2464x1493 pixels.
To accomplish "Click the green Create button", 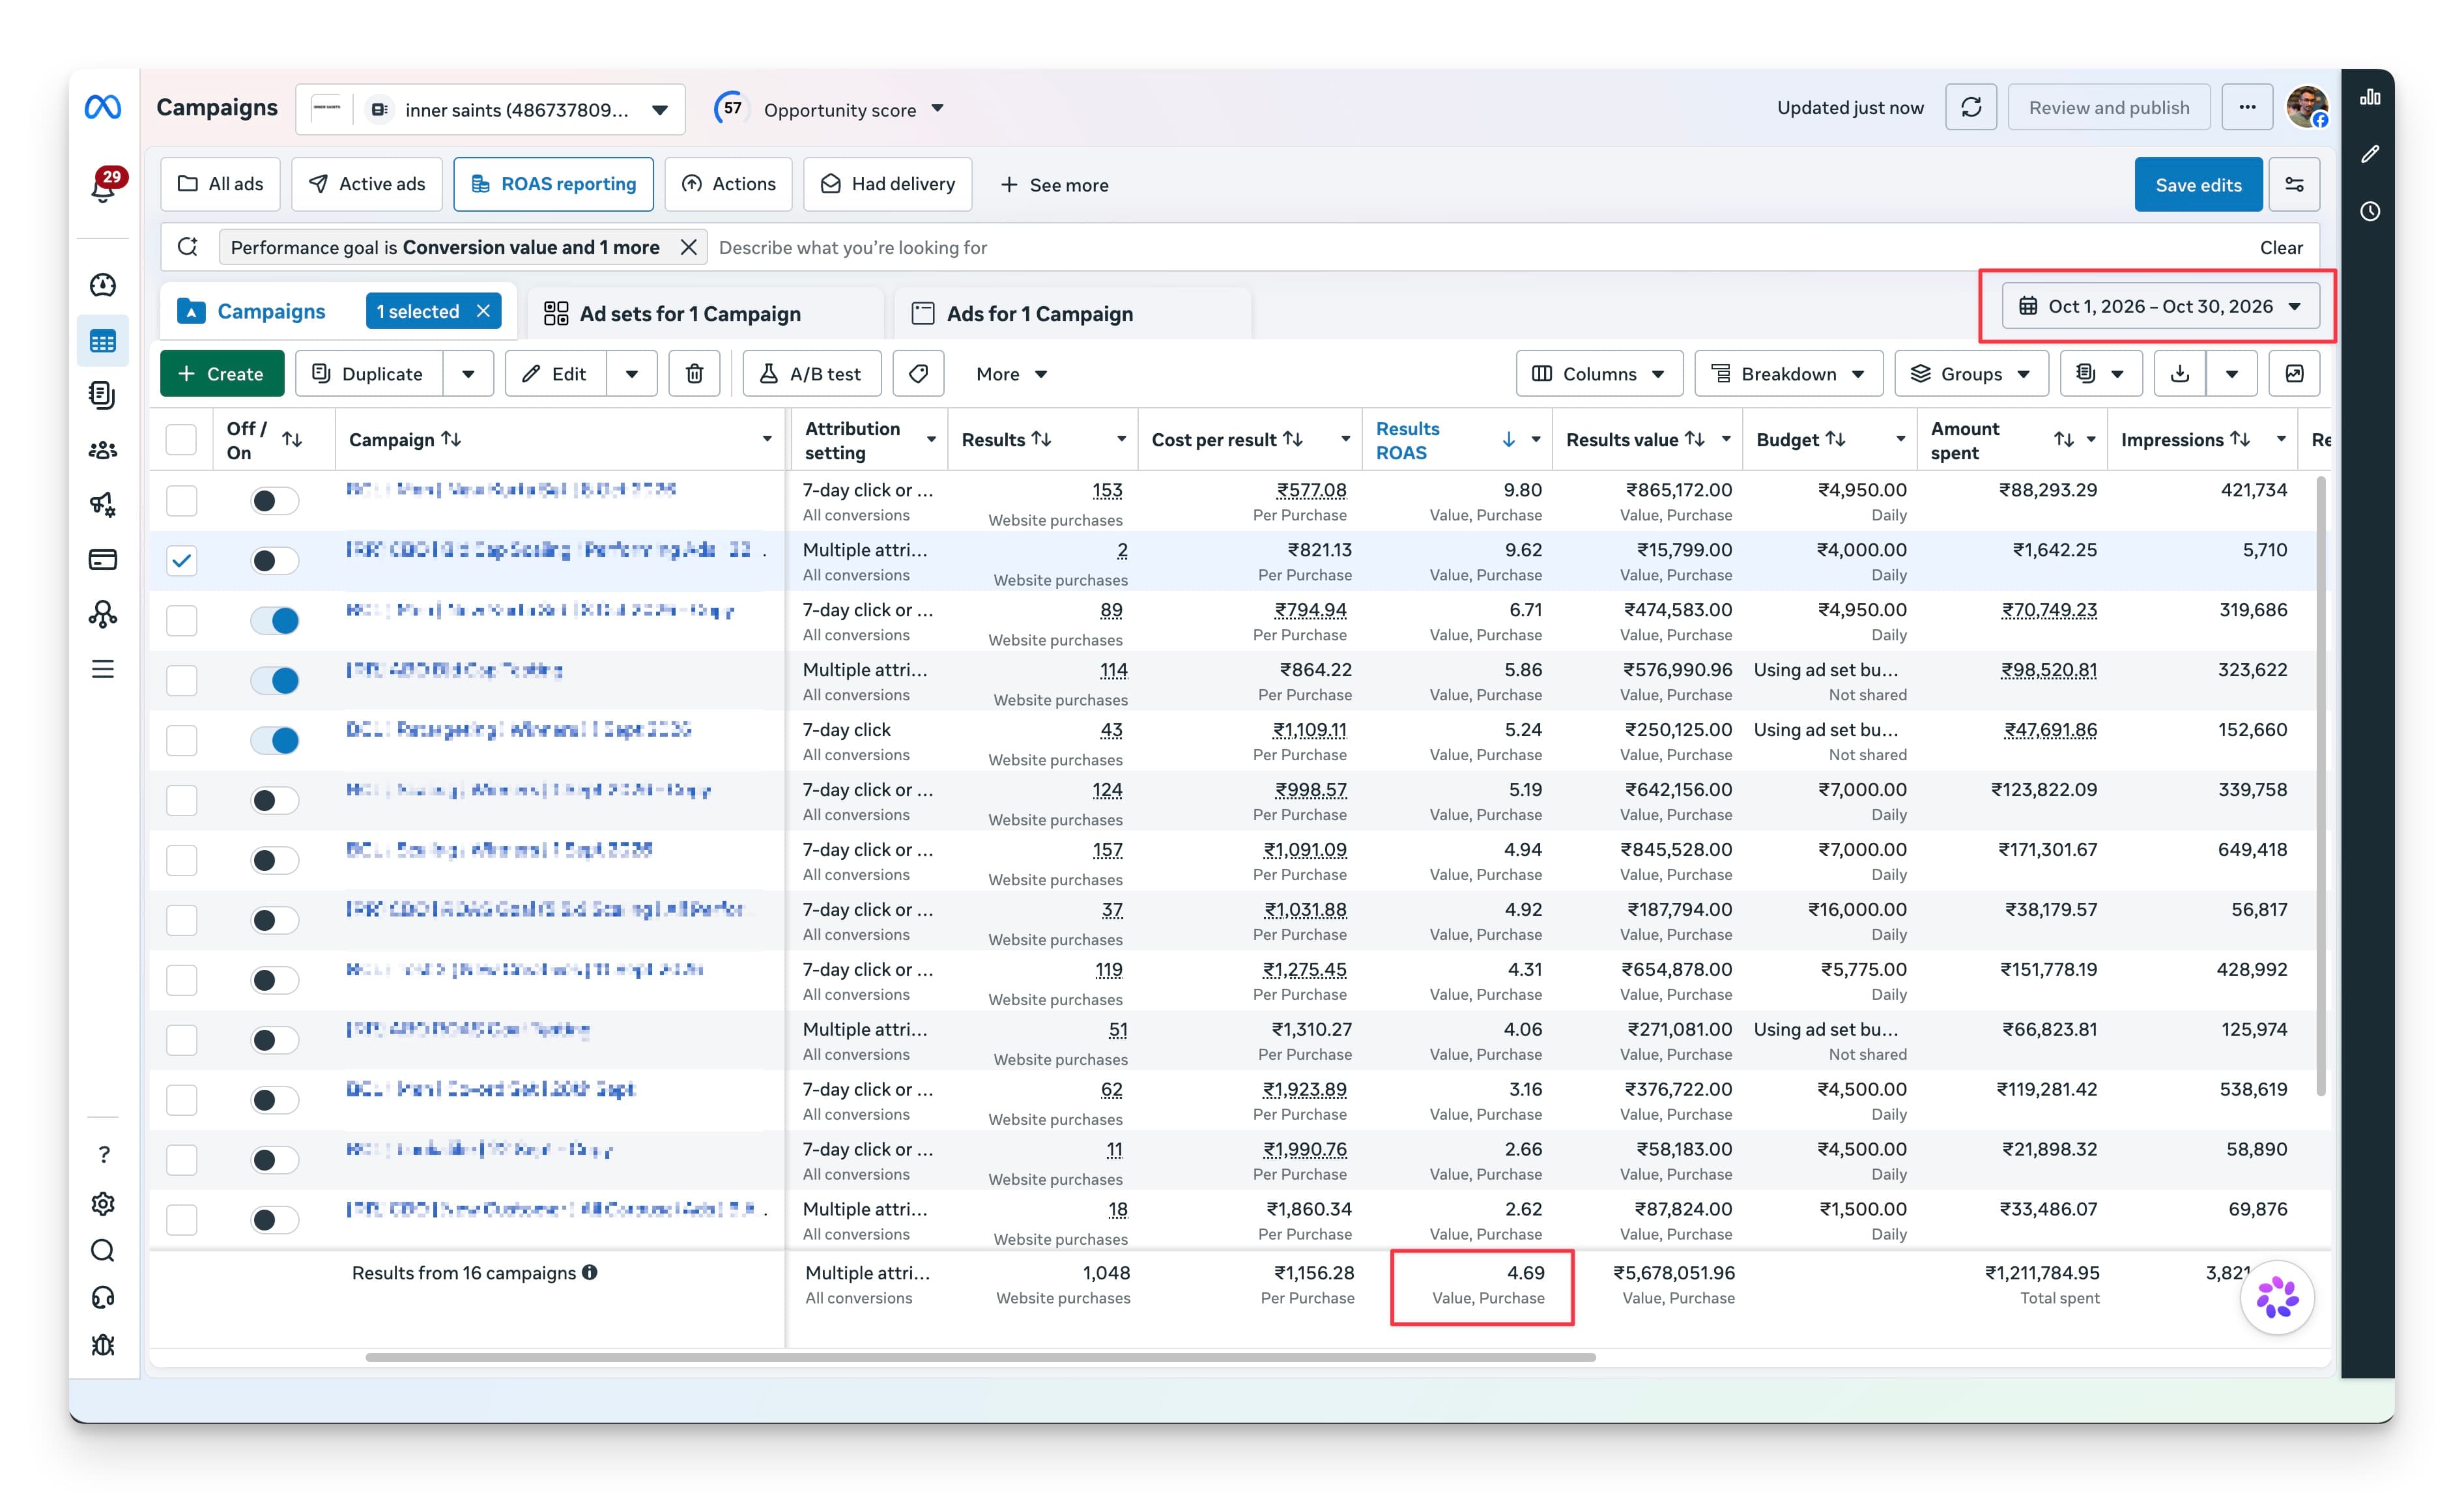I will pos(222,374).
